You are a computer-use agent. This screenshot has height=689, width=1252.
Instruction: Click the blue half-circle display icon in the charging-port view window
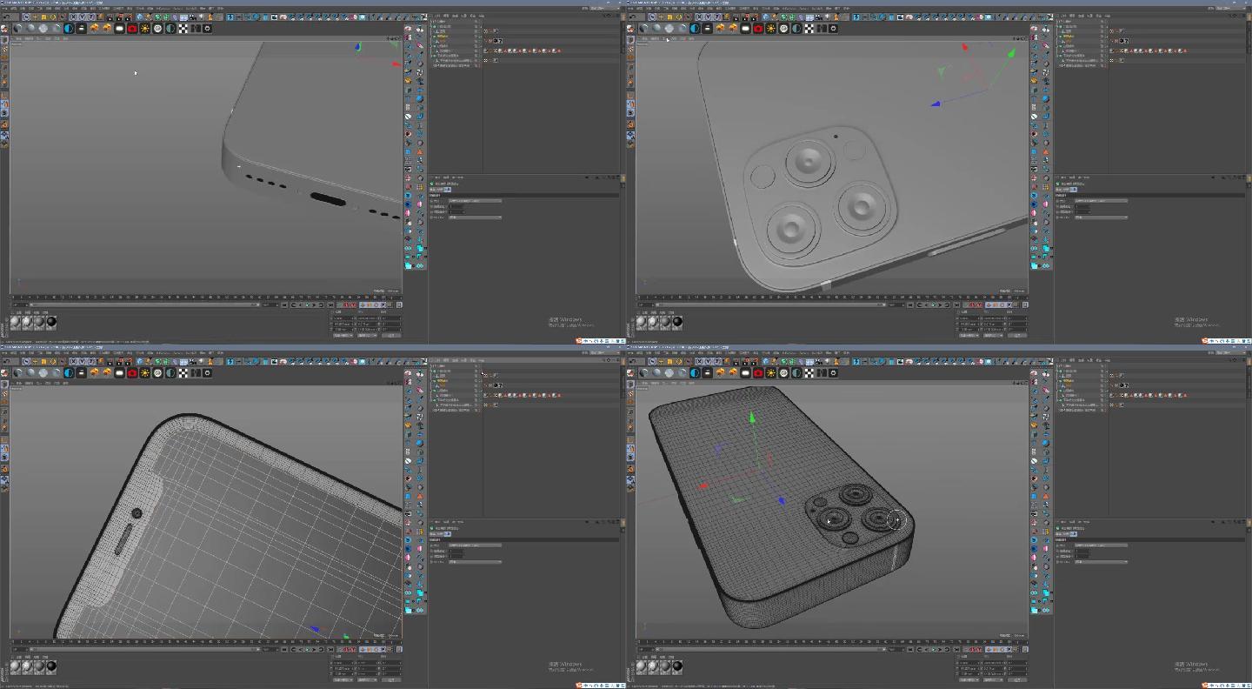pyautogui.click(x=70, y=29)
